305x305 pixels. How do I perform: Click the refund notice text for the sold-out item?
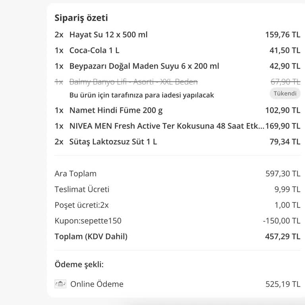click(x=141, y=95)
